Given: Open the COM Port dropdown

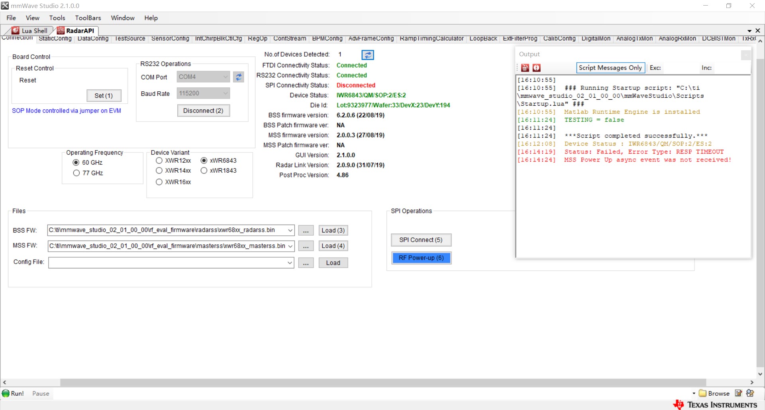Looking at the screenshot, I should [226, 77].
